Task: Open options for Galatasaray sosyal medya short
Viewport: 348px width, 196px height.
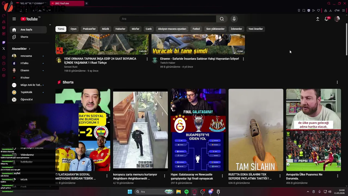Action: point(107,176)
